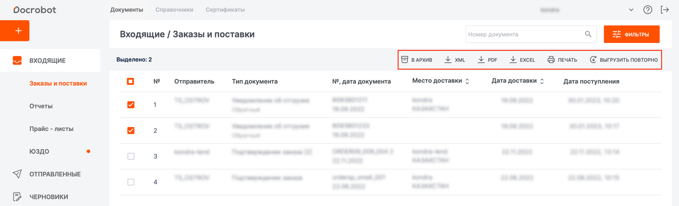Viewport: 679px width, 206px height.
Task: Open the Сертификаты tab
Action: [225, 10]
